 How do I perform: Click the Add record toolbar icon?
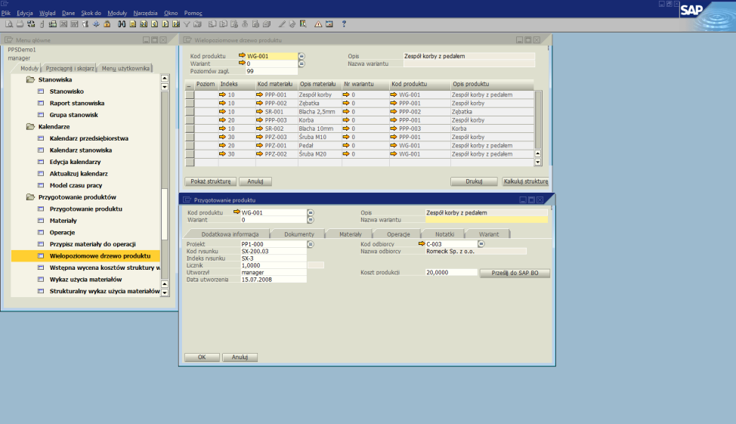(x=133, y=24)
